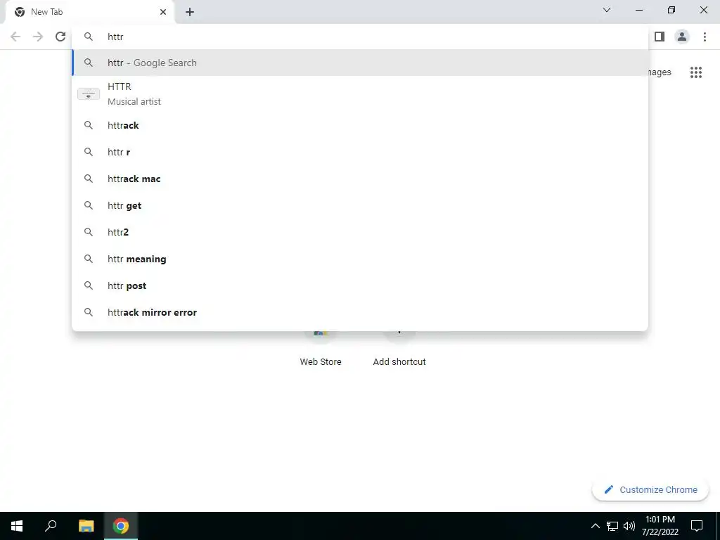
Task: Choose HTTR Musical artist suggestion
Action: [x=360, y=94]
